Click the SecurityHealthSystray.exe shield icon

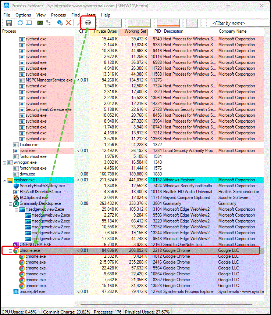pyautogui.click(x=16, y=186)
